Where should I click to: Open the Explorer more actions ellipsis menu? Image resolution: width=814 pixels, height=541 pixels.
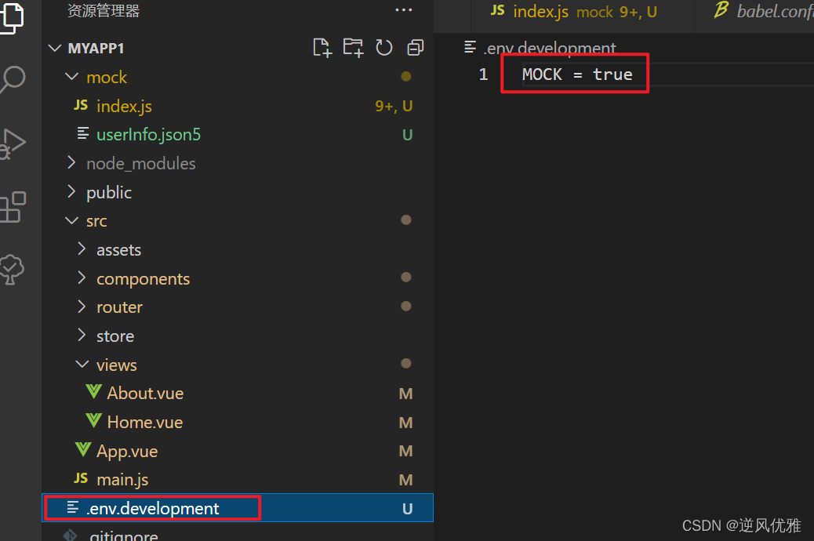point(403,10)
